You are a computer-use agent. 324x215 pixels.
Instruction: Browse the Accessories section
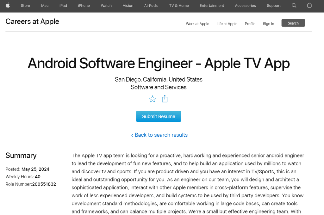coord(245,5)
